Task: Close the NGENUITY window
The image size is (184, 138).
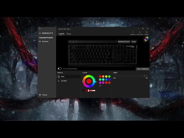Action: point(147,28)
